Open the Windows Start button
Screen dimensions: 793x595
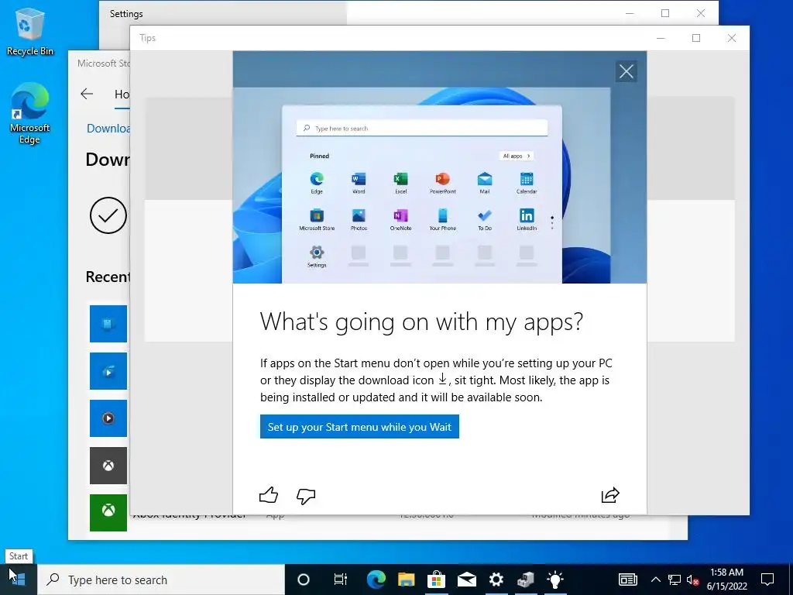tap(19, 580)
